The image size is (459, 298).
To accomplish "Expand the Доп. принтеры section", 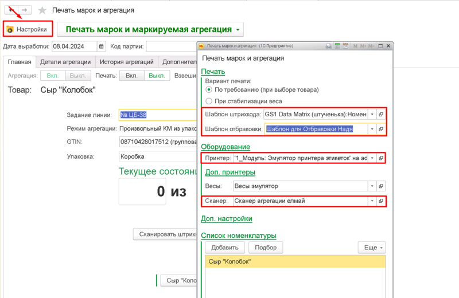I will point(230,172).
